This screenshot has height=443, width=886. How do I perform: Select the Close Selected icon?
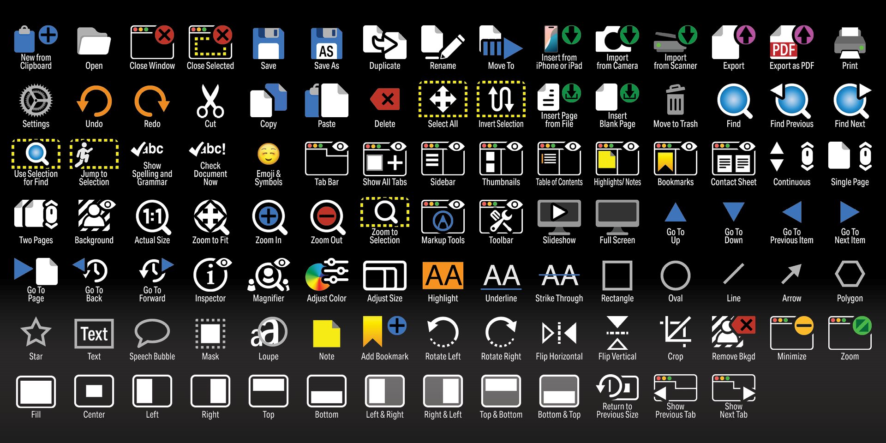tap(210, 42)
